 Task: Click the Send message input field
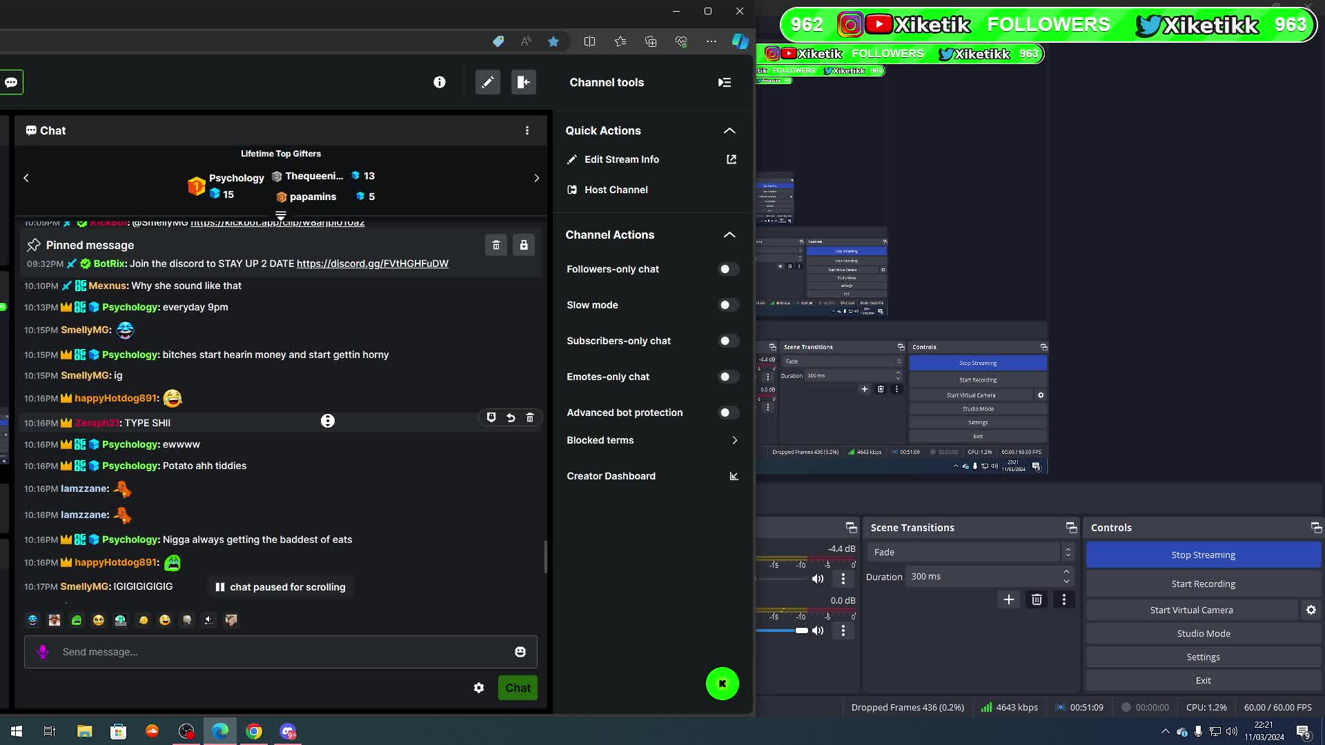click(x=276, y=652)
